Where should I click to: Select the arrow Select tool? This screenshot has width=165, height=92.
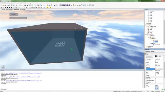pyautogui.click(x=41, y=5)
